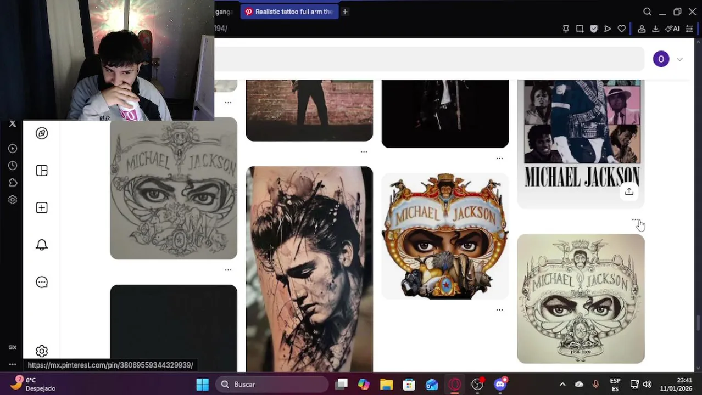
Task: Open the Pinterest boards layout icon
Action: point(42,171)
